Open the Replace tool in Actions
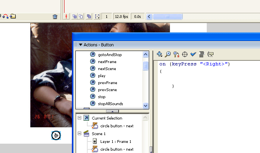The image size is (260, 153). tap(176, 54)
